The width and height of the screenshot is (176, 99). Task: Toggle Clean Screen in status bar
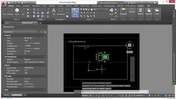170,96
